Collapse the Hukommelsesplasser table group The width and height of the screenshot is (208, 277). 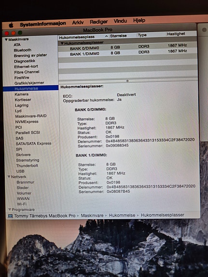62,43
